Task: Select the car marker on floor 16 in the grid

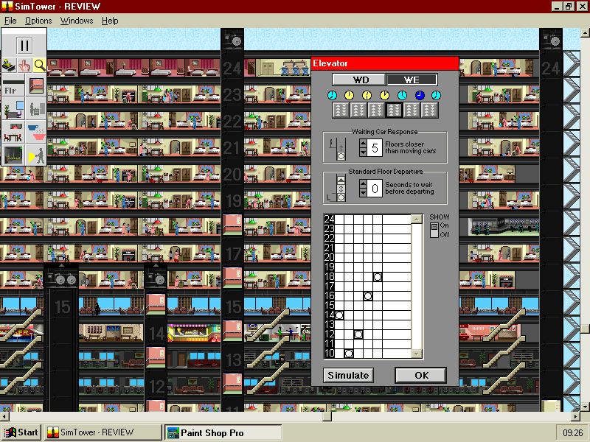Action: pos(368,296)
